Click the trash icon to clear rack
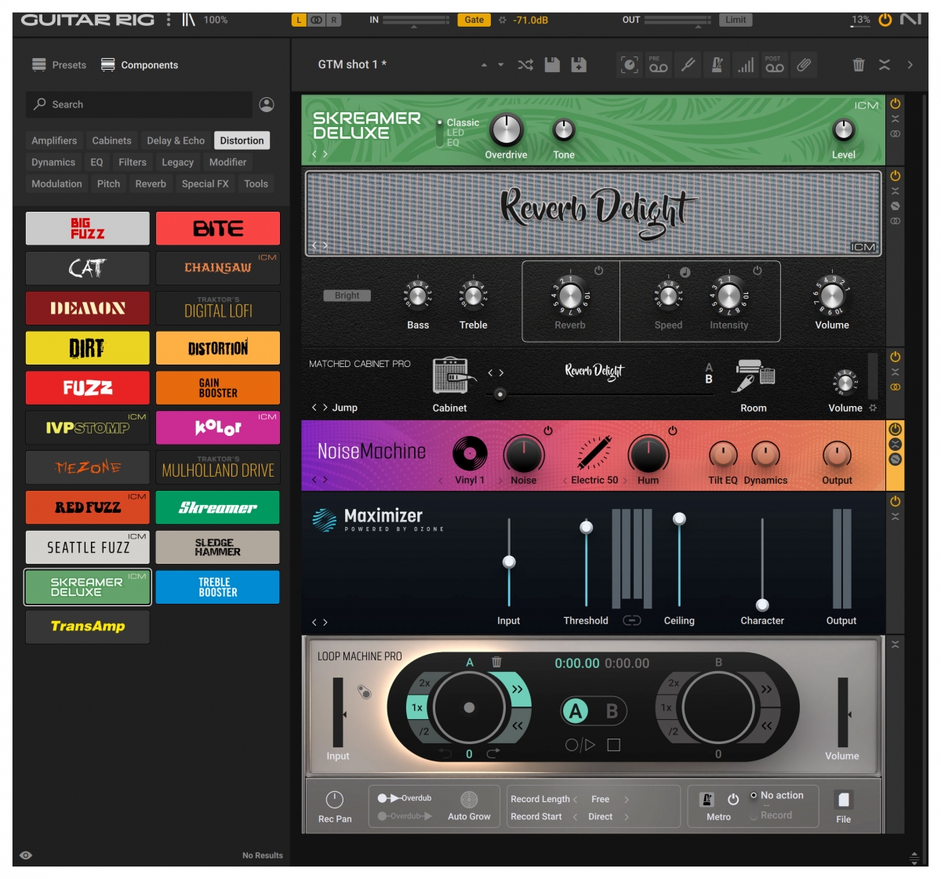 point(859,65)
